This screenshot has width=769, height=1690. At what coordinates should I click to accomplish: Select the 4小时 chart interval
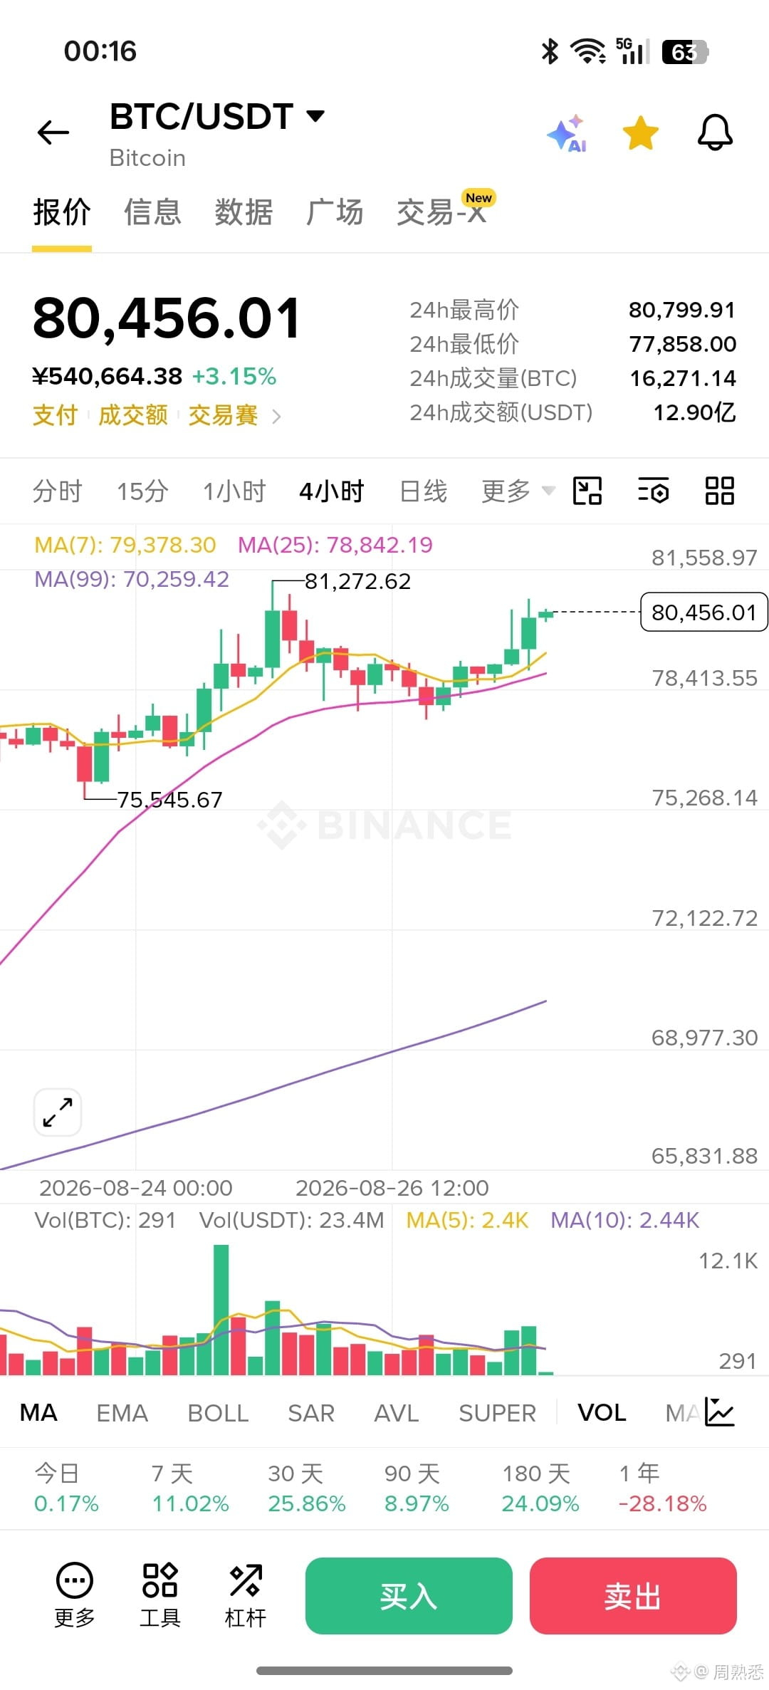332,491
